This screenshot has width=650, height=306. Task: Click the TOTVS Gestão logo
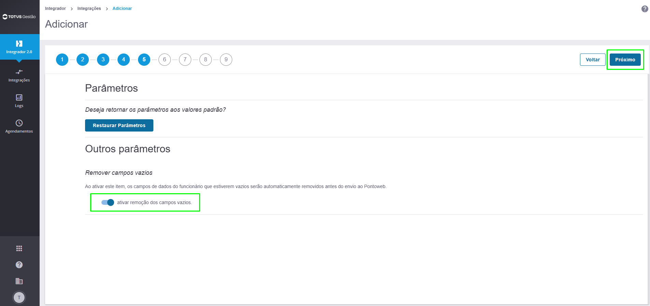19,17
